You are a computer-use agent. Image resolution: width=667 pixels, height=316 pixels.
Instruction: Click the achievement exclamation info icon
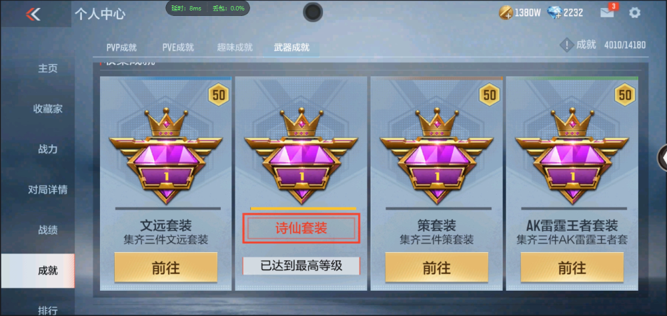coord(566,45)
